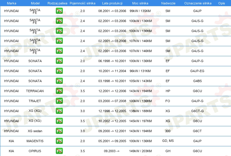Select the MAGENTIS model cell
Viewport: 231px width, 156px height.
click(35, 141)
